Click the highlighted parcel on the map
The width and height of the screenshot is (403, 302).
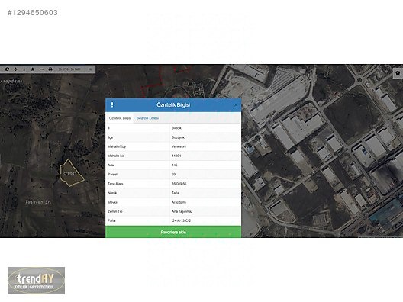tap(71, 173)
